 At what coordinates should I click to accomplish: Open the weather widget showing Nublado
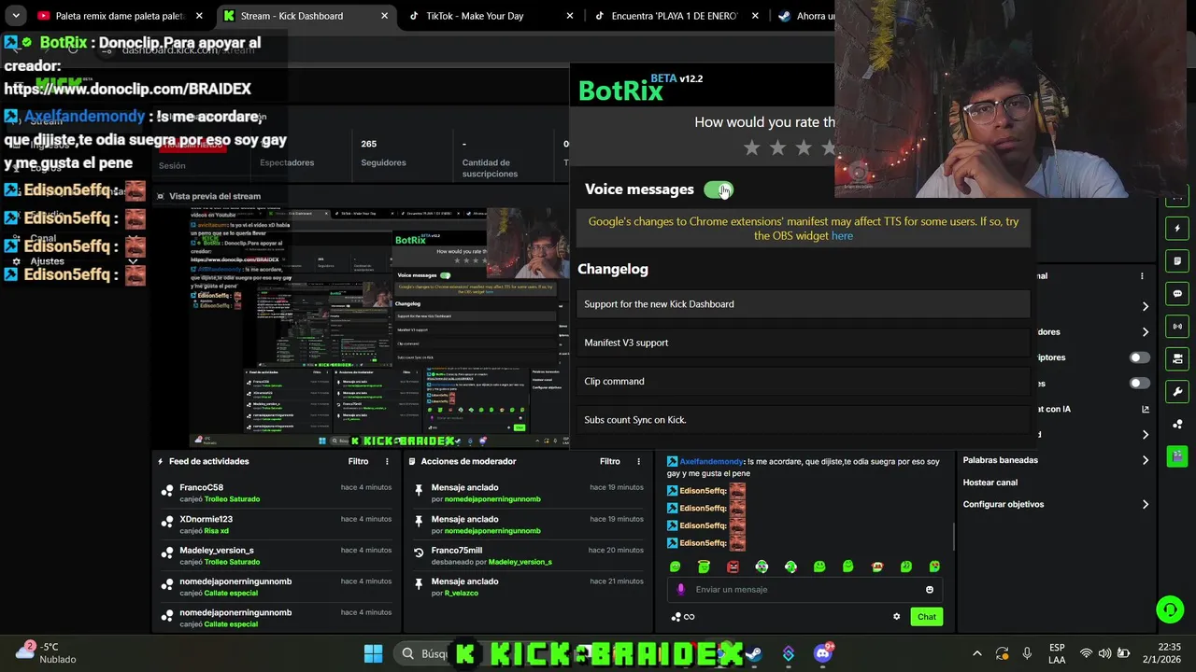[47, 653]
